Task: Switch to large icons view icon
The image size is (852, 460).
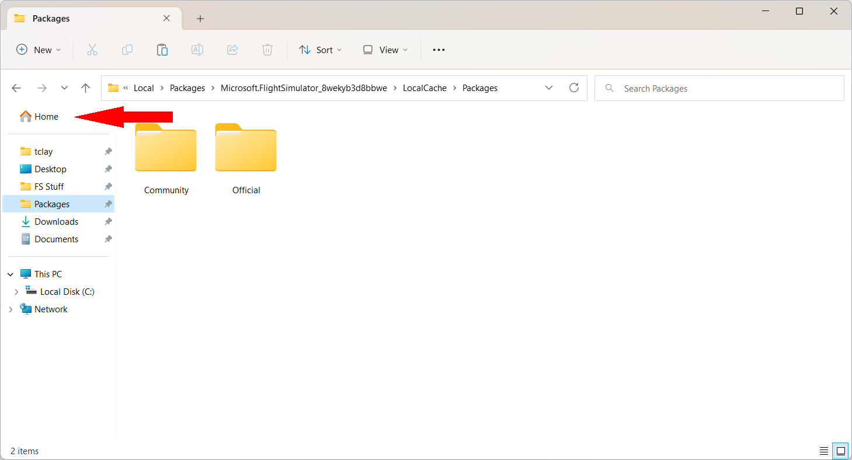Action: coord(841,451)
